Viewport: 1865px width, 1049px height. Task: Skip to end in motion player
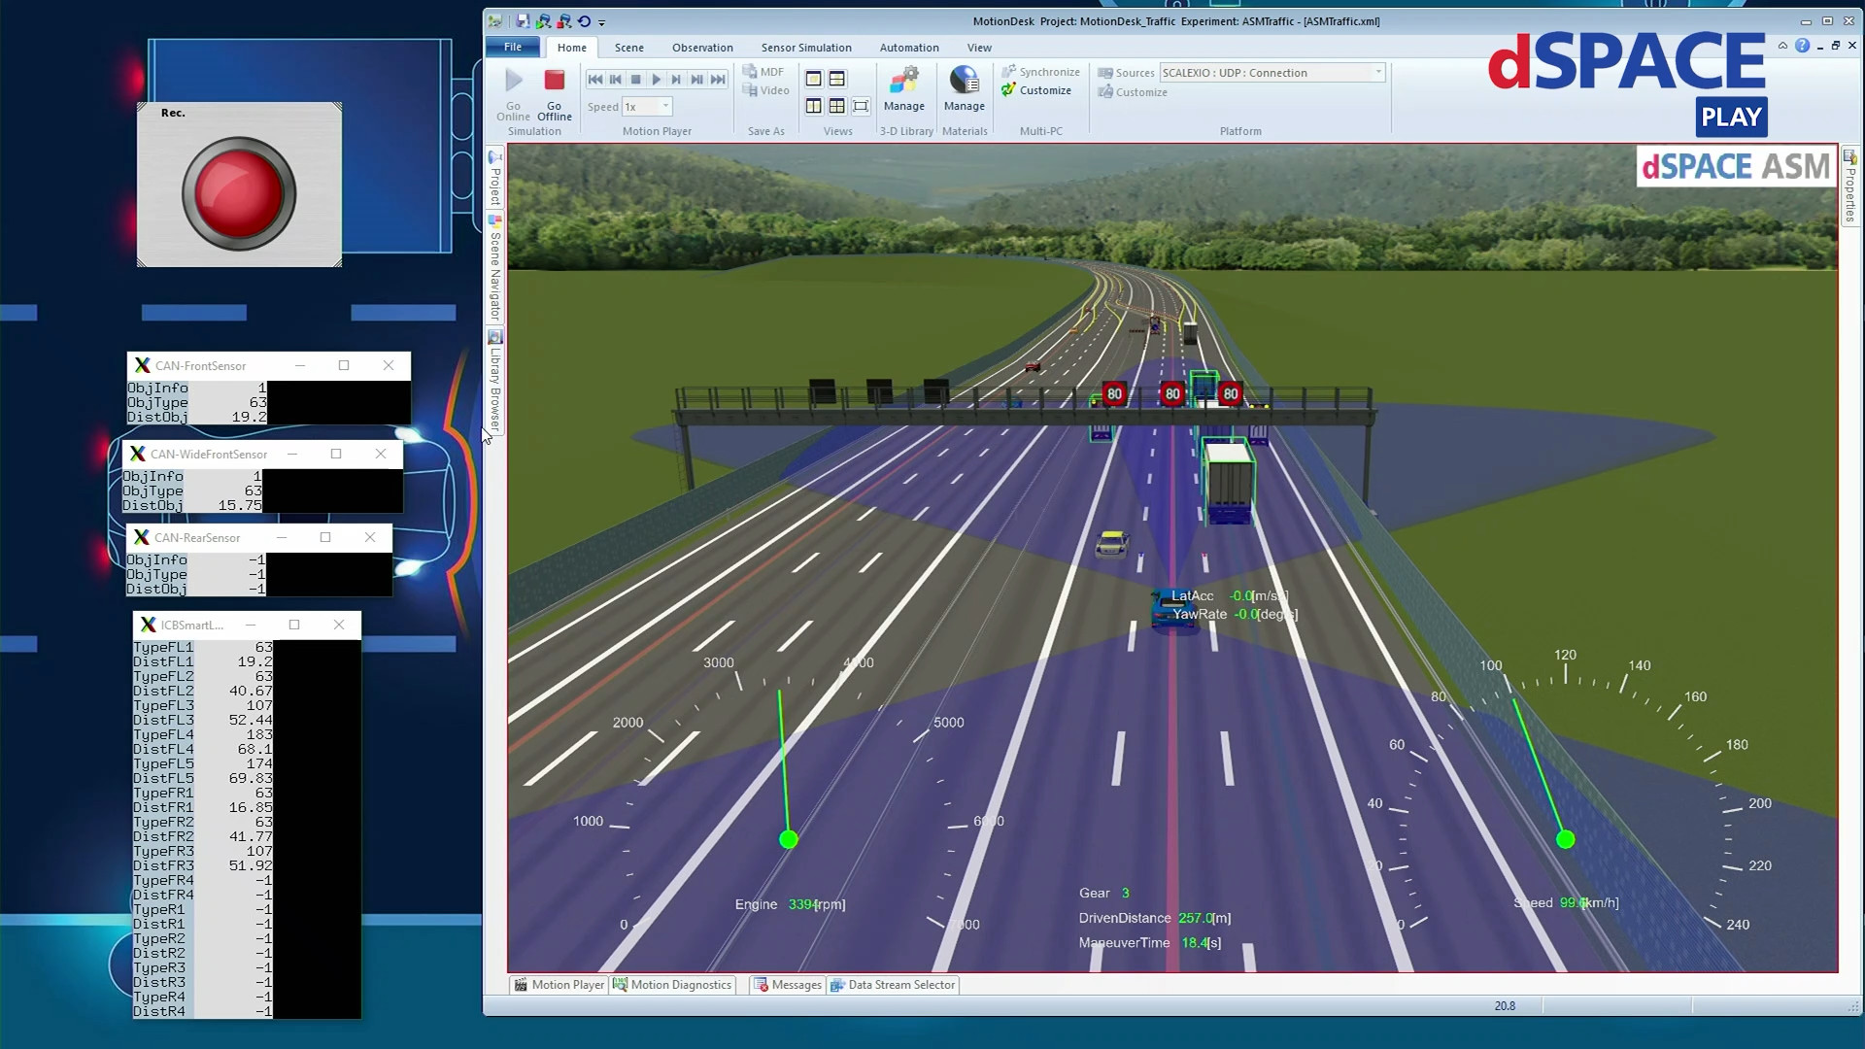tap(718, 80)
